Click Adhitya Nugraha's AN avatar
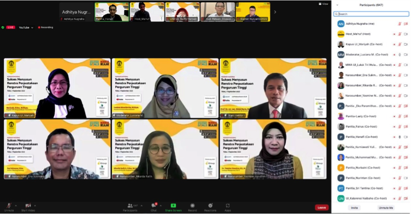Image resolution: width=411 pixels, height=214 pixels. pyautogui.click(x=341, y=24)
